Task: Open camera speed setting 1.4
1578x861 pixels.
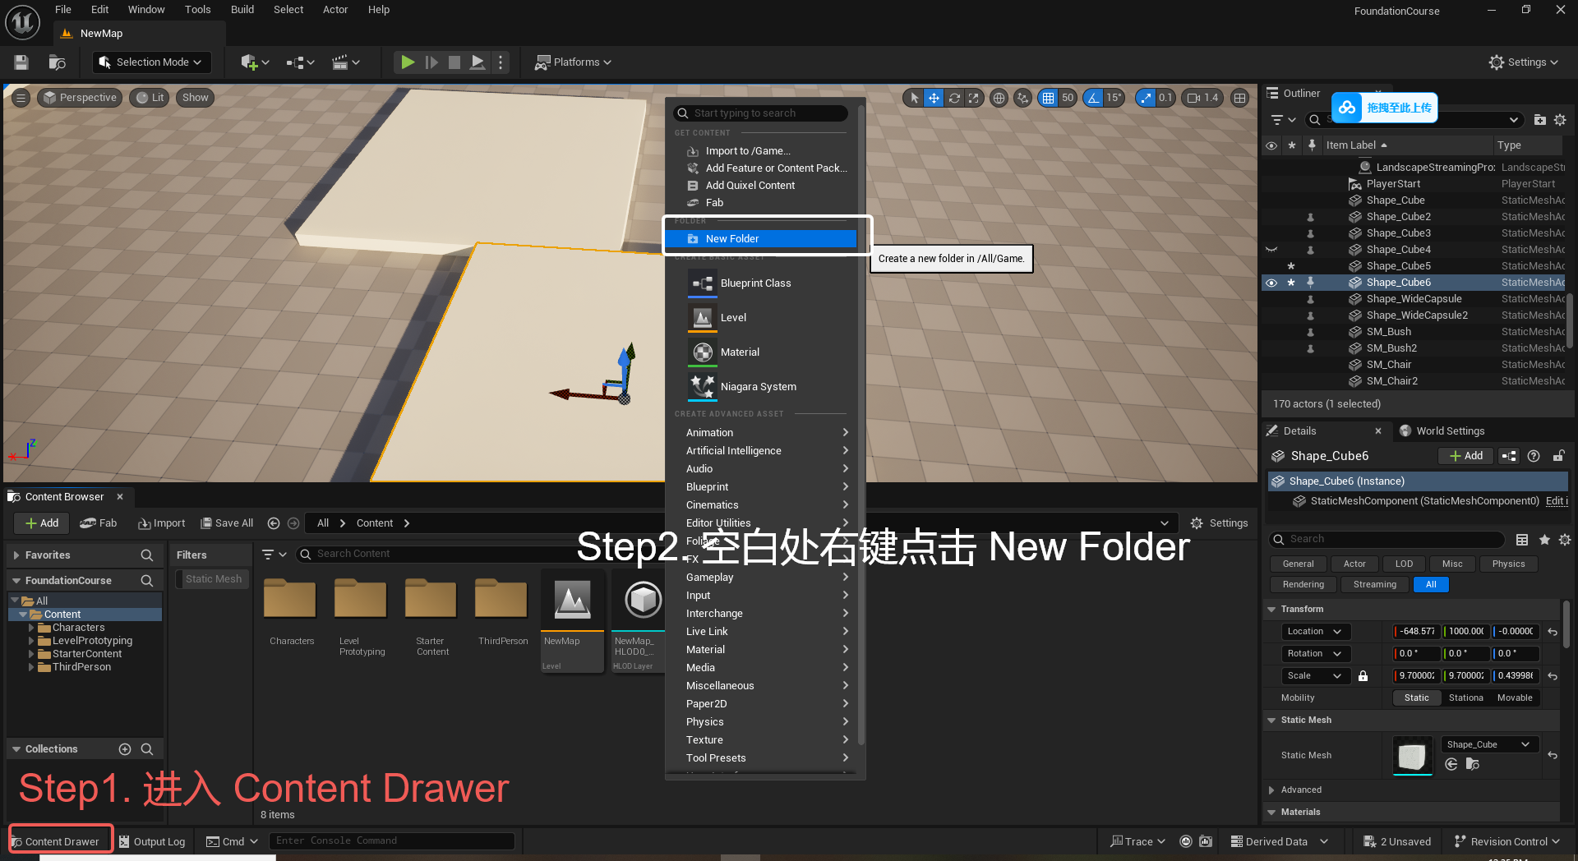Action: click(x=1203, y=98)
